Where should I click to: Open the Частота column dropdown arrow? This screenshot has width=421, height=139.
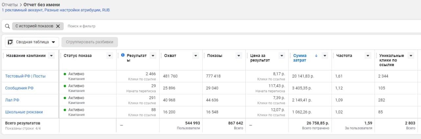(368, 56)
